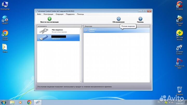Click the Лицензии panel header
Screen dimensions: 187x105
tap(117, 26)
